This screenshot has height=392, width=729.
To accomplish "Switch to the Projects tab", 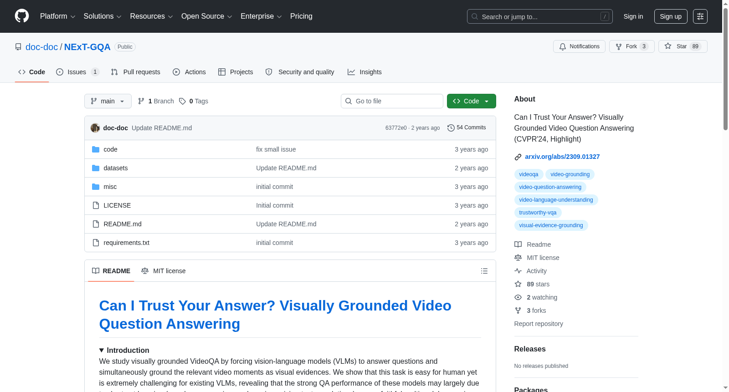I will tap(236, 72).
